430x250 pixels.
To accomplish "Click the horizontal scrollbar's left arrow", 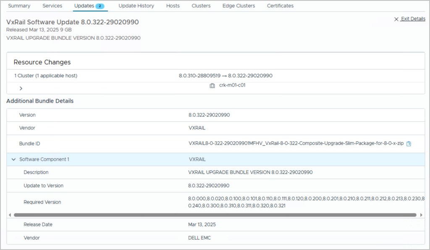I will click(x=10, y=215).
